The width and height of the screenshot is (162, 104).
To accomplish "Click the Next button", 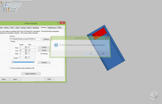I will pyautogui.click(x=15, y=79).
